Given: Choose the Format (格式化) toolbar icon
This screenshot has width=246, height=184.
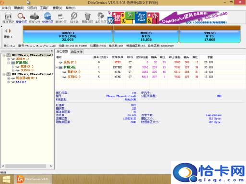Looking at the screenshot, I should click(x=74, y=18).
